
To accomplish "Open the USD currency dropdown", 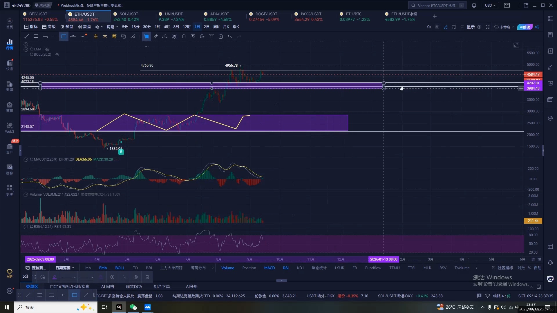I will pos(490,5).
